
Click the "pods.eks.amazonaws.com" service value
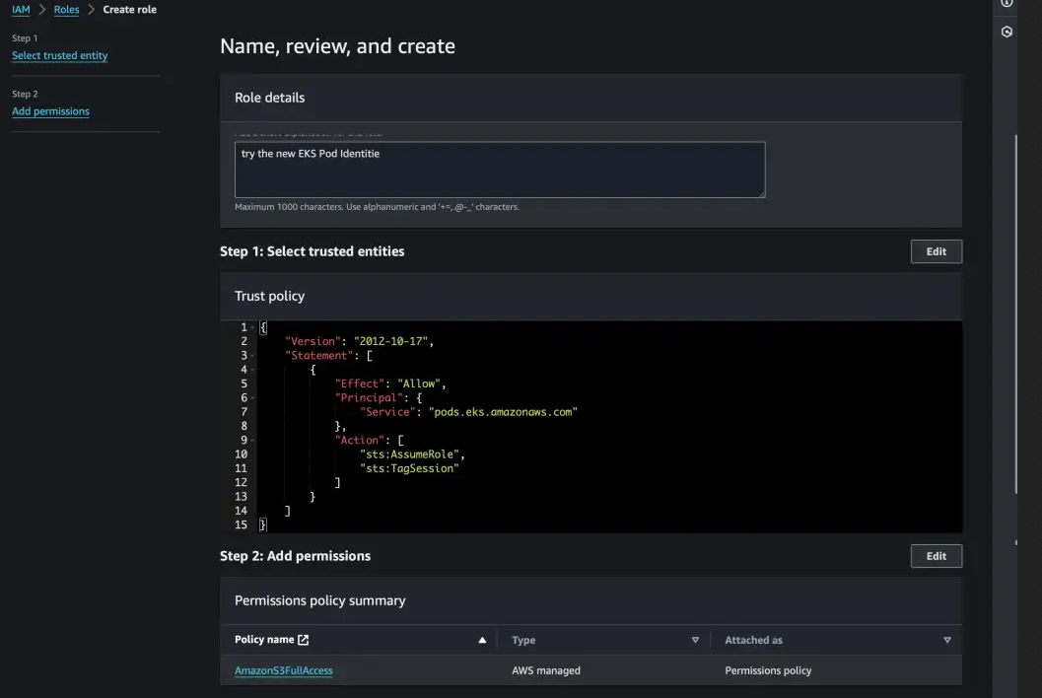(503, 412)
